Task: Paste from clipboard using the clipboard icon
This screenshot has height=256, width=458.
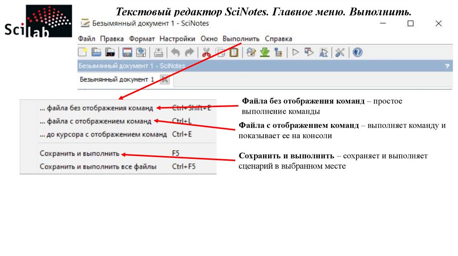Action: tap(233, 53)
